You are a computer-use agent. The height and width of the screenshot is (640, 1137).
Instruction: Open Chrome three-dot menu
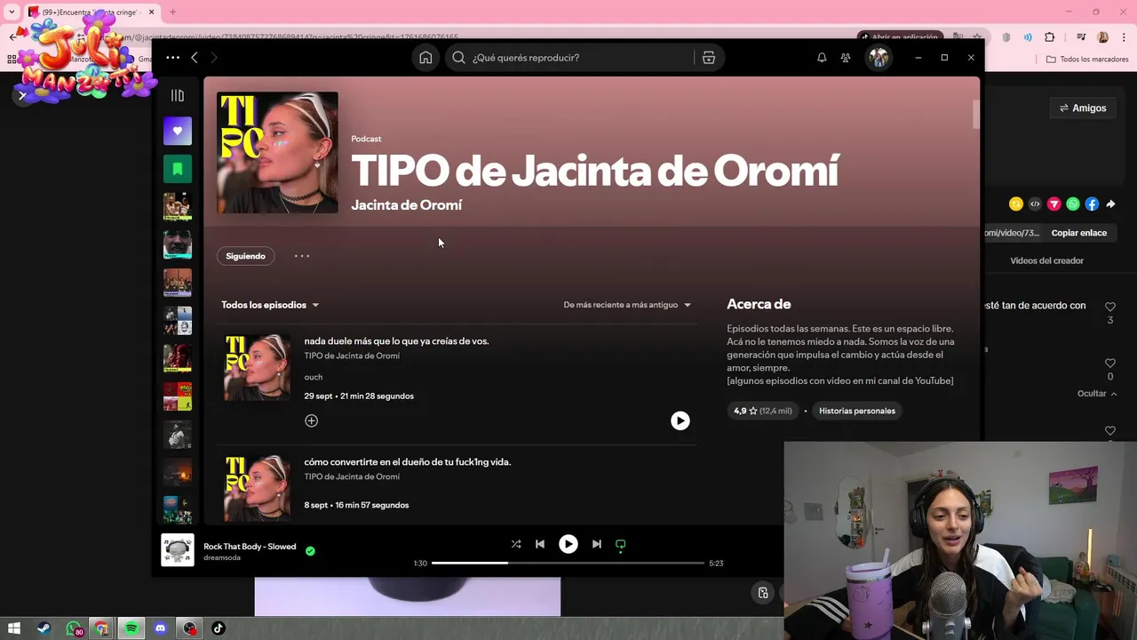click(x=1122, y=37)
